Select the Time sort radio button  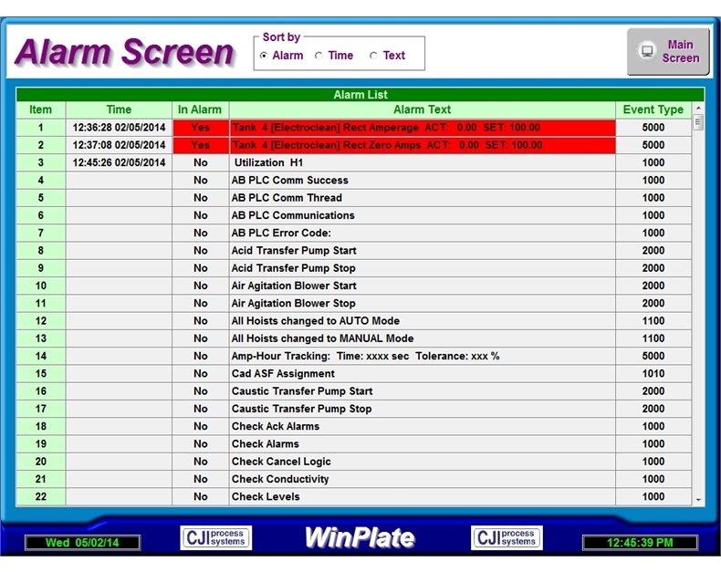point(319,56)
